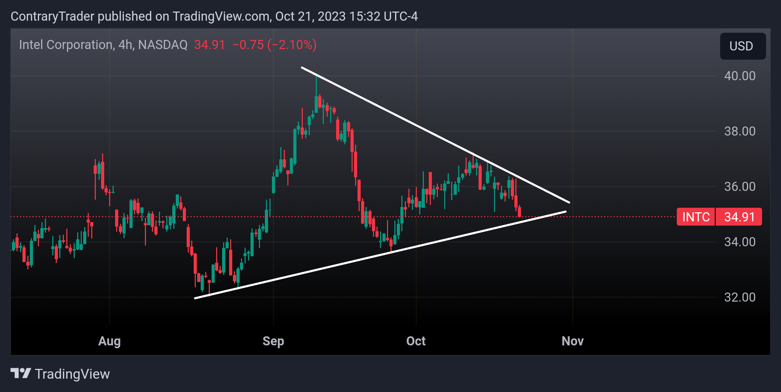
Task: Click the Nov label on time axis
Action: point(573,341)
